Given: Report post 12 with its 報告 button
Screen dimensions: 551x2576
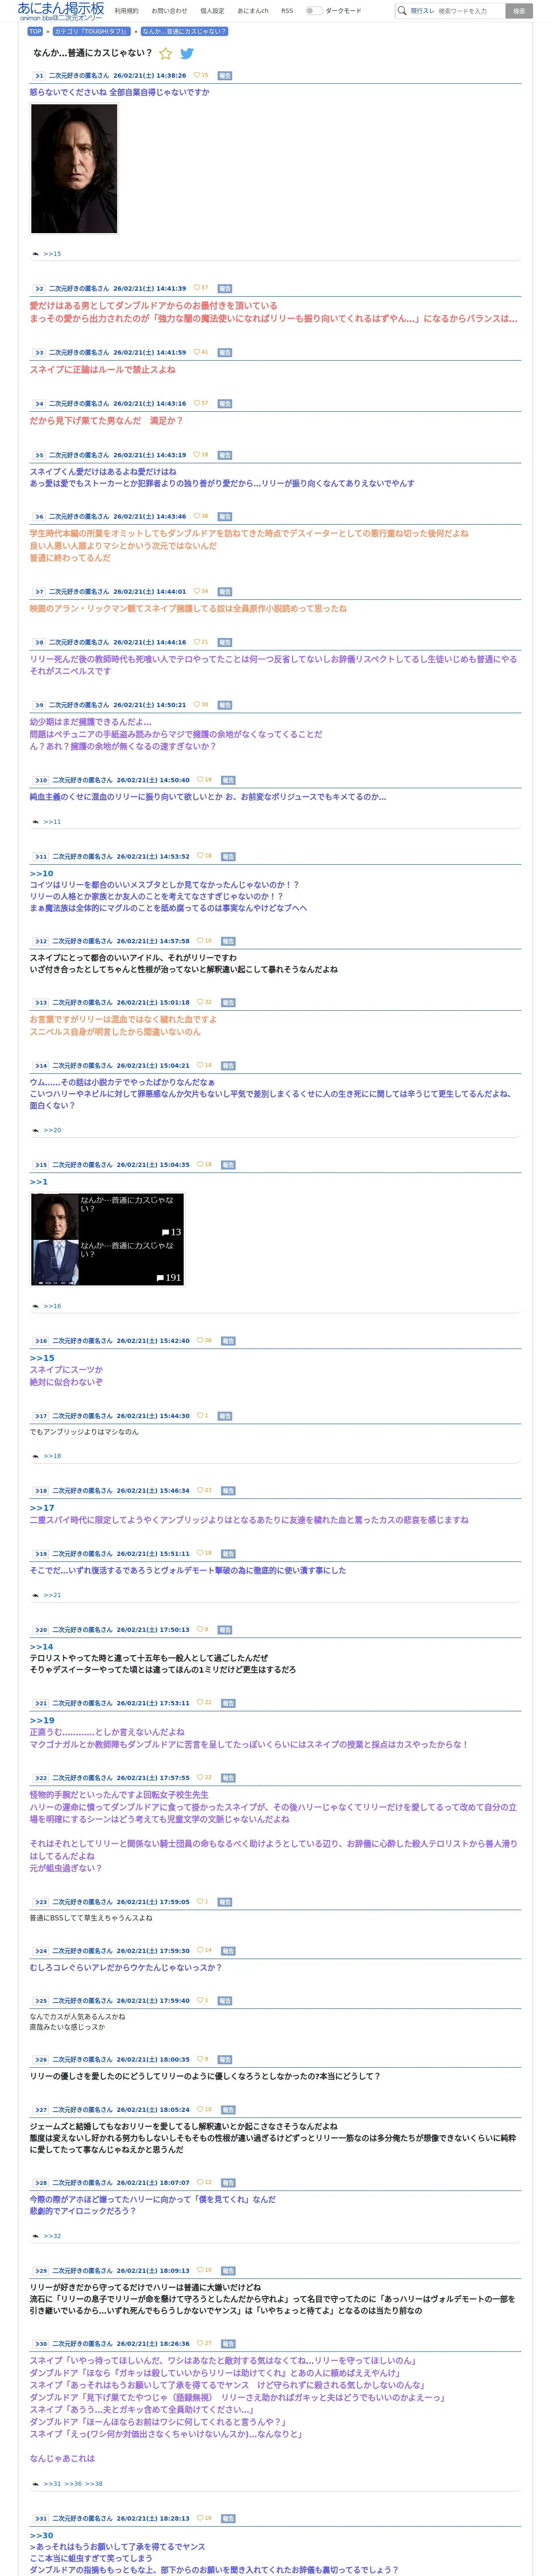Looking at the screenshot, I should point(228,941).
